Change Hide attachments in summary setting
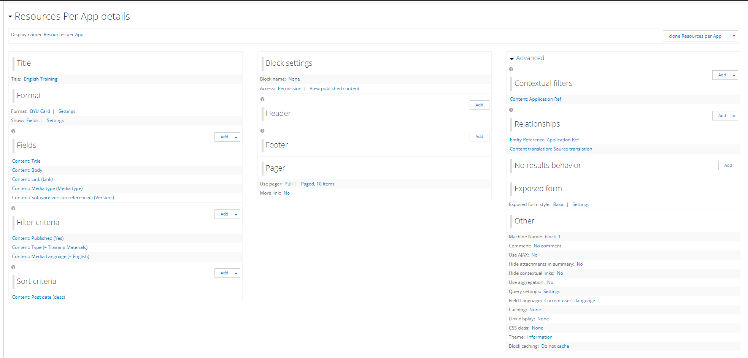This screenshot has height=358, width=748. click(580, 264)
